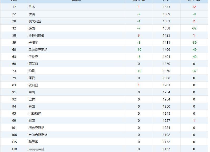Click the team name 伊拉克
The width and height of the screenshot is (210, 152).
(x=33, y=57)
